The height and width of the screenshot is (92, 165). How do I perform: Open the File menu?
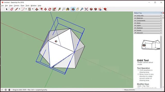pos(2,6)
